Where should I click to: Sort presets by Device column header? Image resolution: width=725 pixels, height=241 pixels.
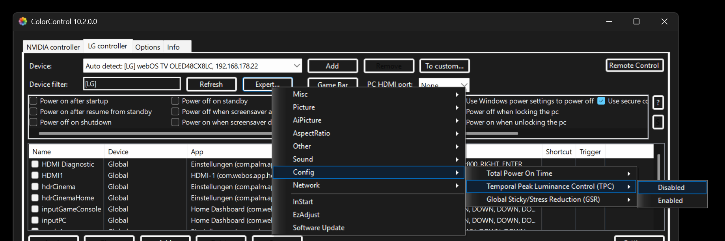pyautogui.click(x=145, y=152)
